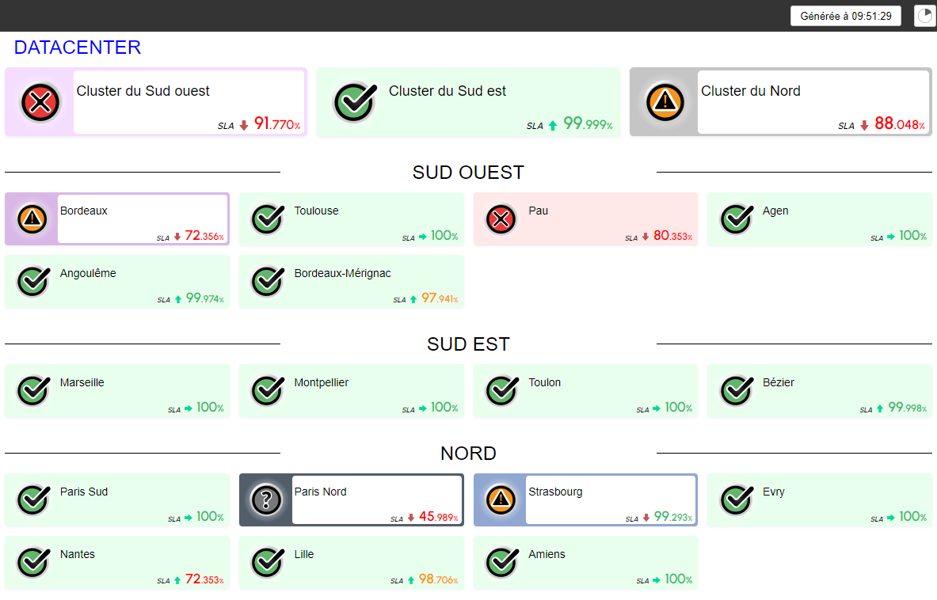Click the warning icon for Cluster du Nord

point(665,102)
